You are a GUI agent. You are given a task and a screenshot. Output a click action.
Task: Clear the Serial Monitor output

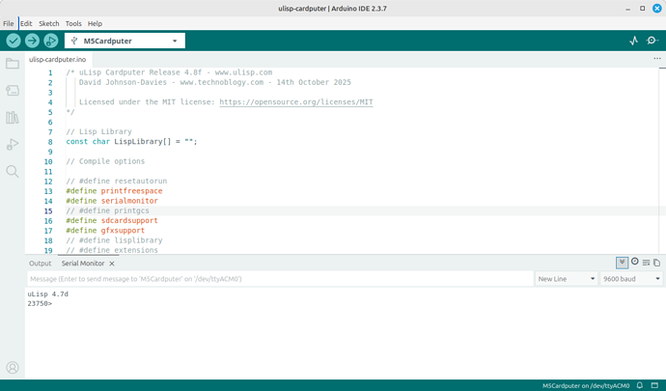click(646, 263)
